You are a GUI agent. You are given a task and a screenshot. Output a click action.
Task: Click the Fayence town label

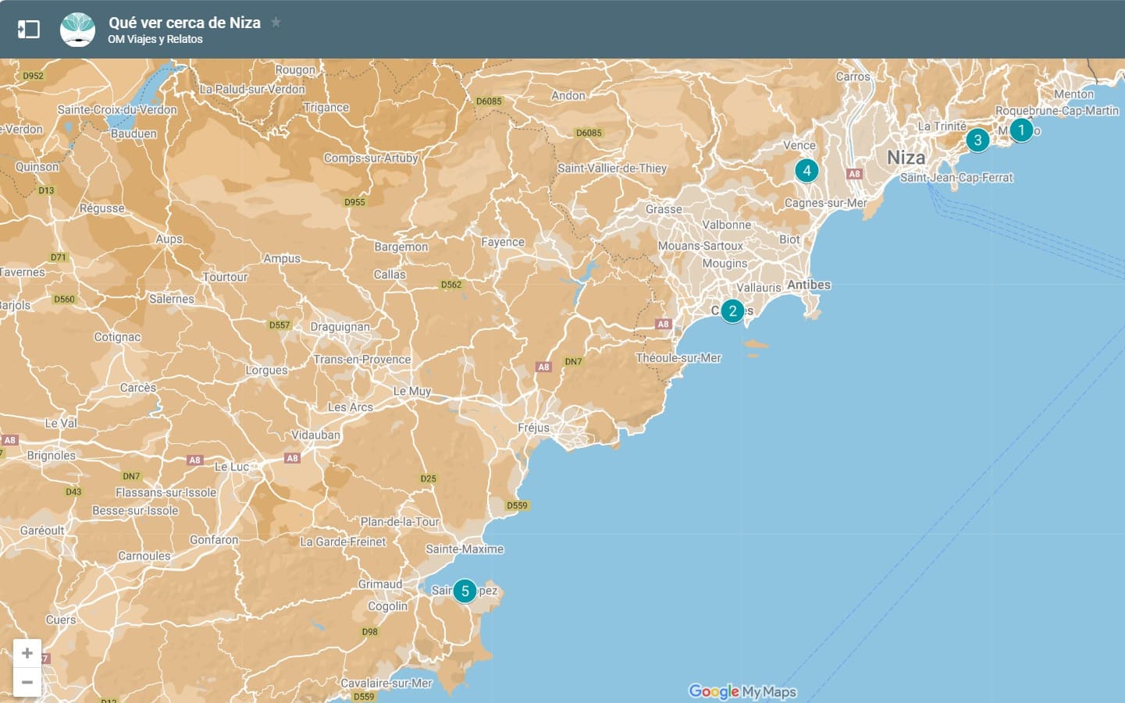tap(503, 243)
